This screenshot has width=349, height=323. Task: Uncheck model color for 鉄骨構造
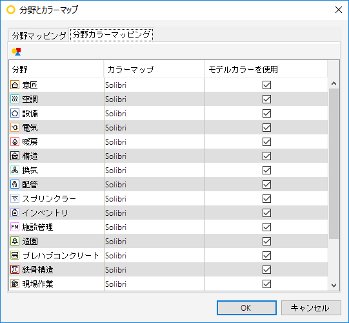click(x=266, y=269)
